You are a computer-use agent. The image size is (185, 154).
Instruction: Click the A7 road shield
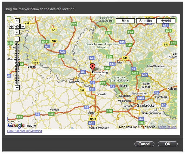pos(92,58)
